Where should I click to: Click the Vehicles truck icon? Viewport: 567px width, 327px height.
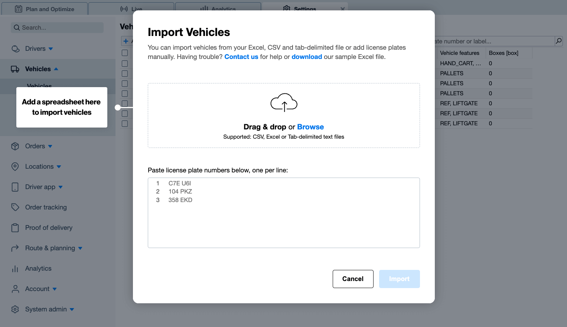click(x=15, y=69)
